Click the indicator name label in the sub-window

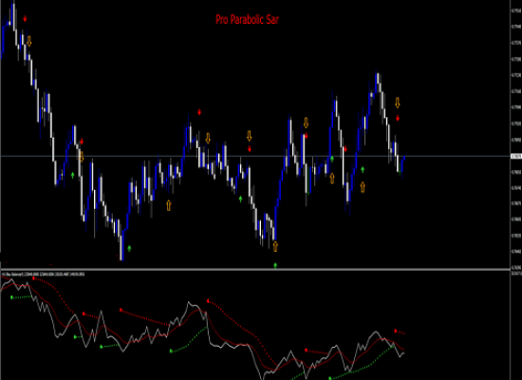[x=44, y=275]
